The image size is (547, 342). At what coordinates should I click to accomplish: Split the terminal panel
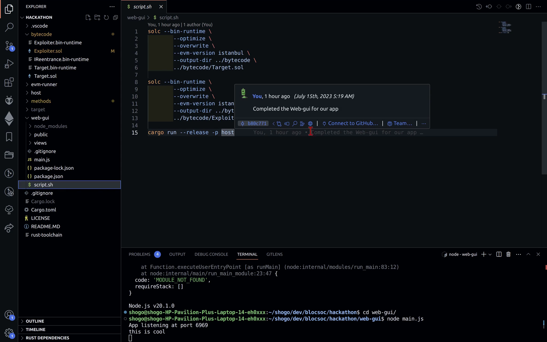499,254
